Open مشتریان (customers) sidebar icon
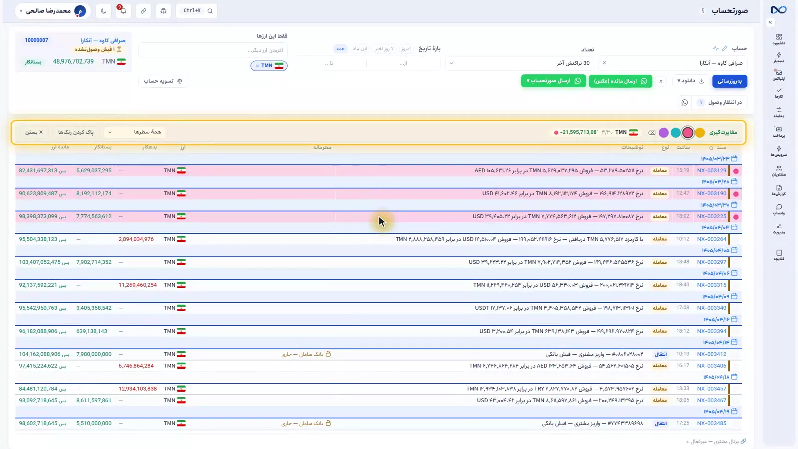798x449 pixels. tap(779, 171)
